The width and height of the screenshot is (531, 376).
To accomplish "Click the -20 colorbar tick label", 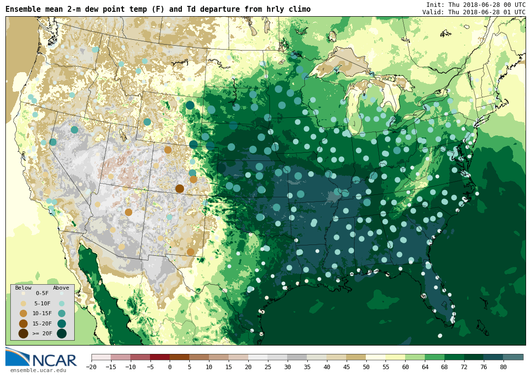I will tap(91, 367).
